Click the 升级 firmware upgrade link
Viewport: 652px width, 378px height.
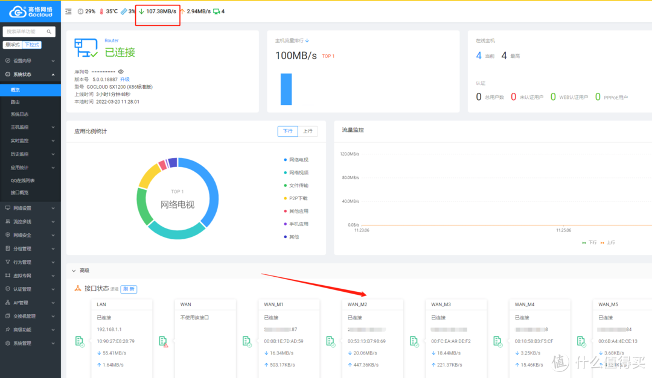[x=125, y=79]
